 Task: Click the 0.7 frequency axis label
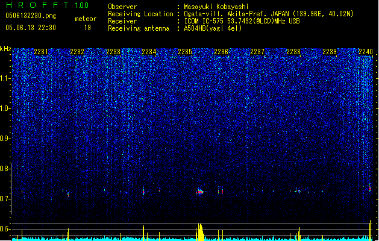coord(5,199)
